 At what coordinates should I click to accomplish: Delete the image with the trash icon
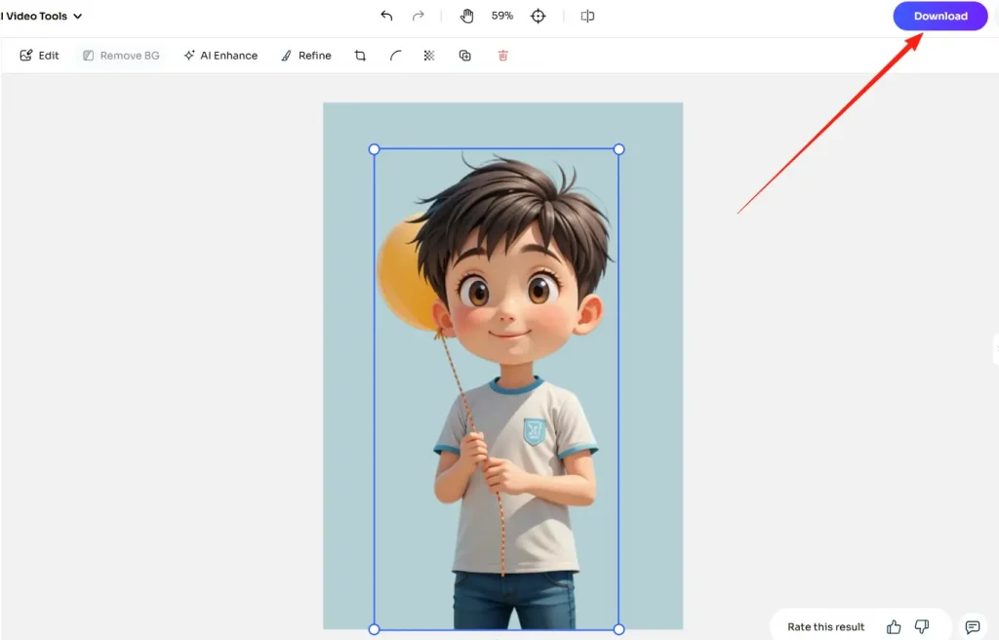point(502,56)
